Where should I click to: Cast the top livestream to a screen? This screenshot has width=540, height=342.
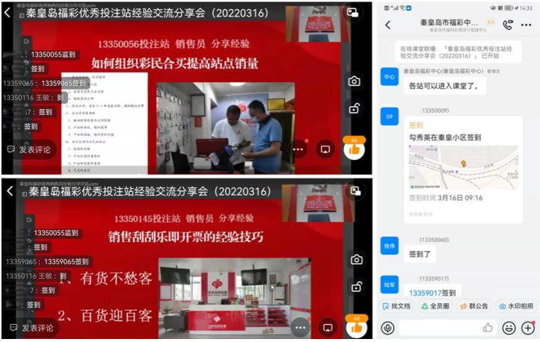click(x=325, y=149)
